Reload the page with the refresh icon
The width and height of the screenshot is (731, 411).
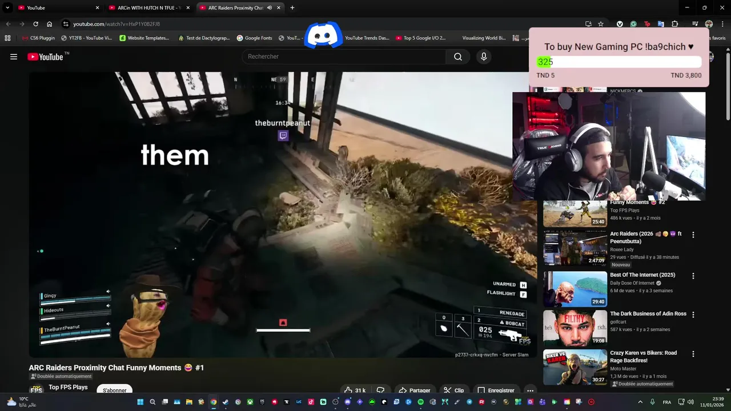[x=35, y=24]
